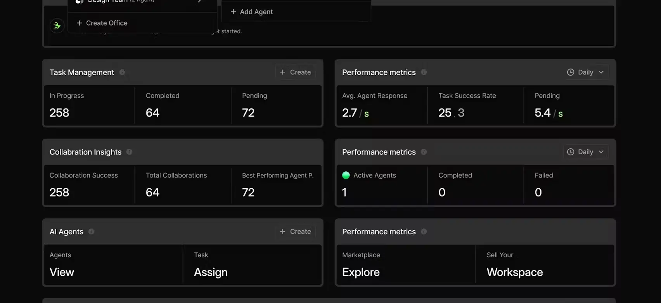This screenshot has height=303, width=661.
Task: Choose Add Agent in the submenu
Action: [252, 12]
